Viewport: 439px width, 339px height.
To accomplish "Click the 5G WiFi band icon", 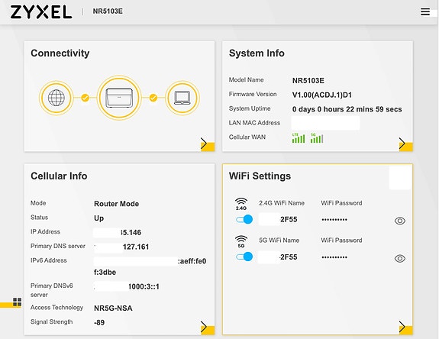I will (x=241, y=241).
